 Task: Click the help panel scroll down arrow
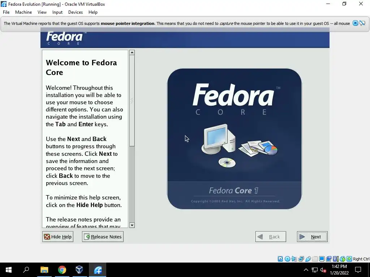[x=132, y=225]
